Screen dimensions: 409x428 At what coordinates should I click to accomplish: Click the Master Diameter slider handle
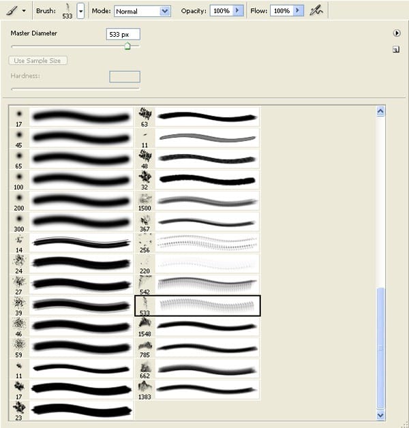(127, 46)
